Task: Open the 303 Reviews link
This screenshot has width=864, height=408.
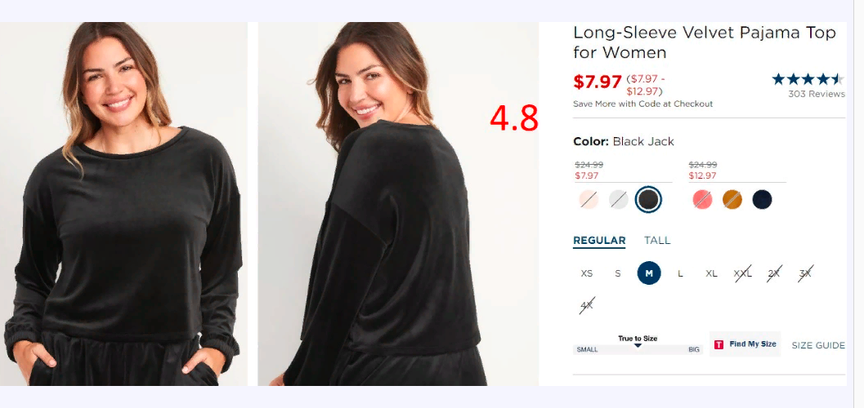Action: click(816, 94)
